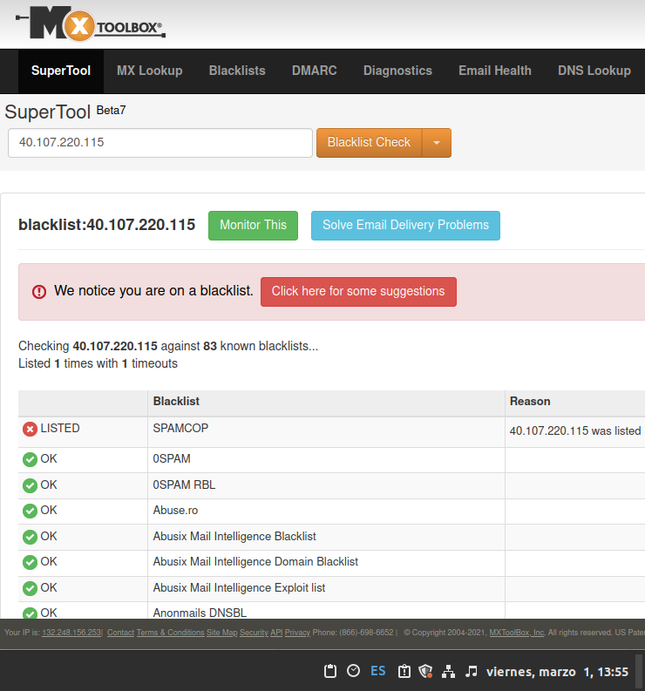
Task: Open the Security footer link
Action: 254,633
